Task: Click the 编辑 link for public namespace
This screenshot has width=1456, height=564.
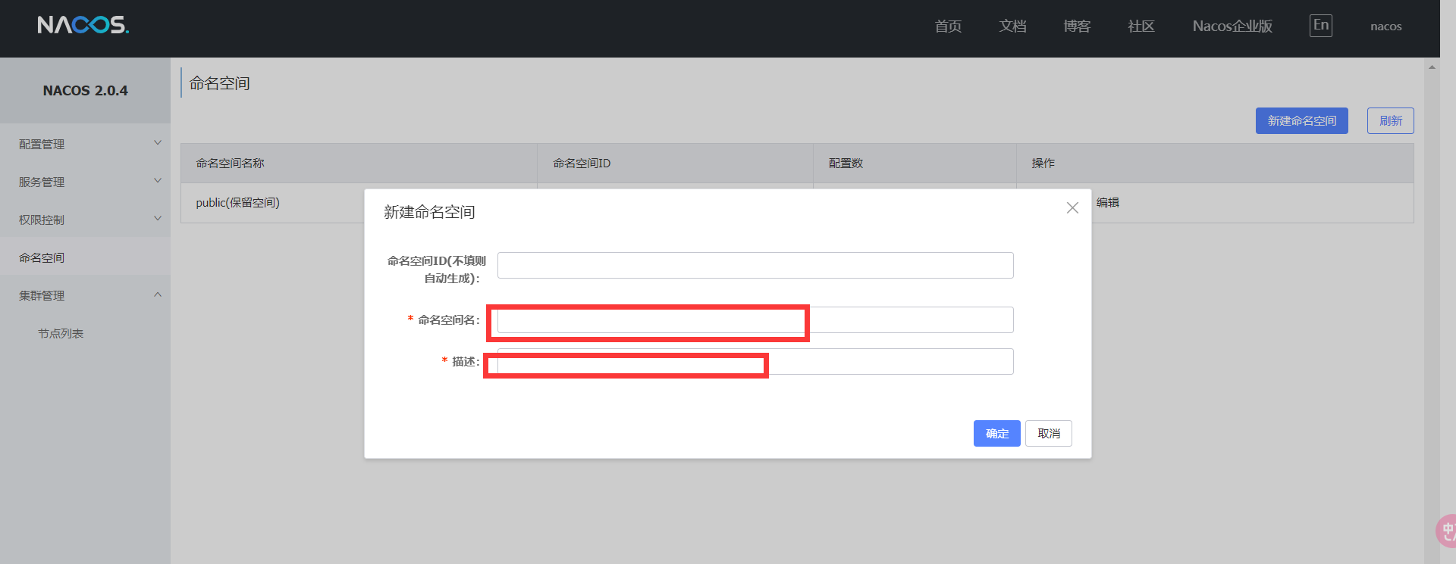Action: [x=1108, y=203]
